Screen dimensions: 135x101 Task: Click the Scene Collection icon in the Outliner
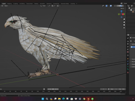(129, 8)
